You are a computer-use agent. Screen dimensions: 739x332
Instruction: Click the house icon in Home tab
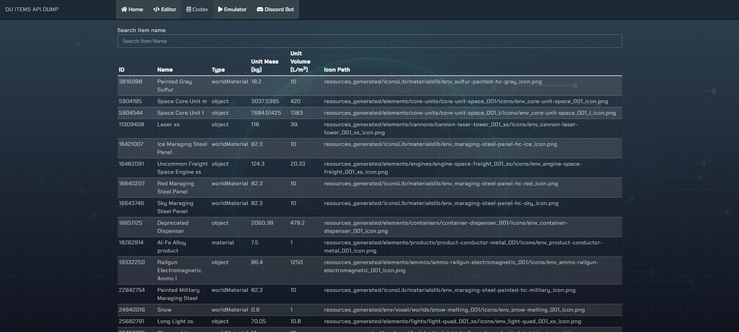pyautogui.click(x=124, y=9)
